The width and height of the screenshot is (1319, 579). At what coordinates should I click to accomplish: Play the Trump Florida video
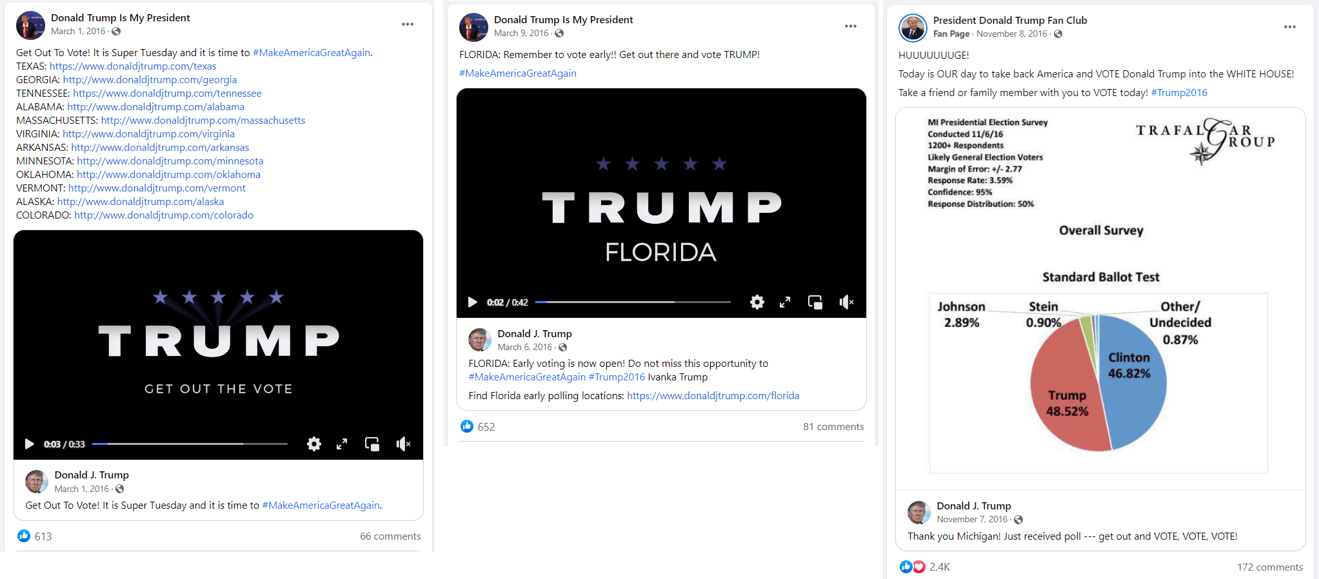coord(472,302)
